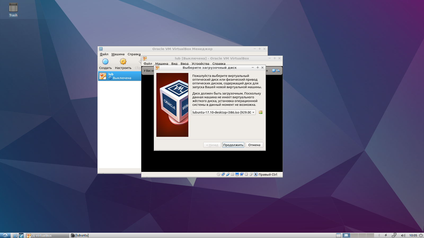424x238 pixels.
Task: Click network connection tray icon
Action: pos(394,235)
